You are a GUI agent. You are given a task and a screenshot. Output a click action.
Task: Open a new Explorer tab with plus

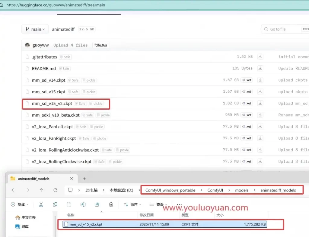pyautogui.click(x=84, y=179)
